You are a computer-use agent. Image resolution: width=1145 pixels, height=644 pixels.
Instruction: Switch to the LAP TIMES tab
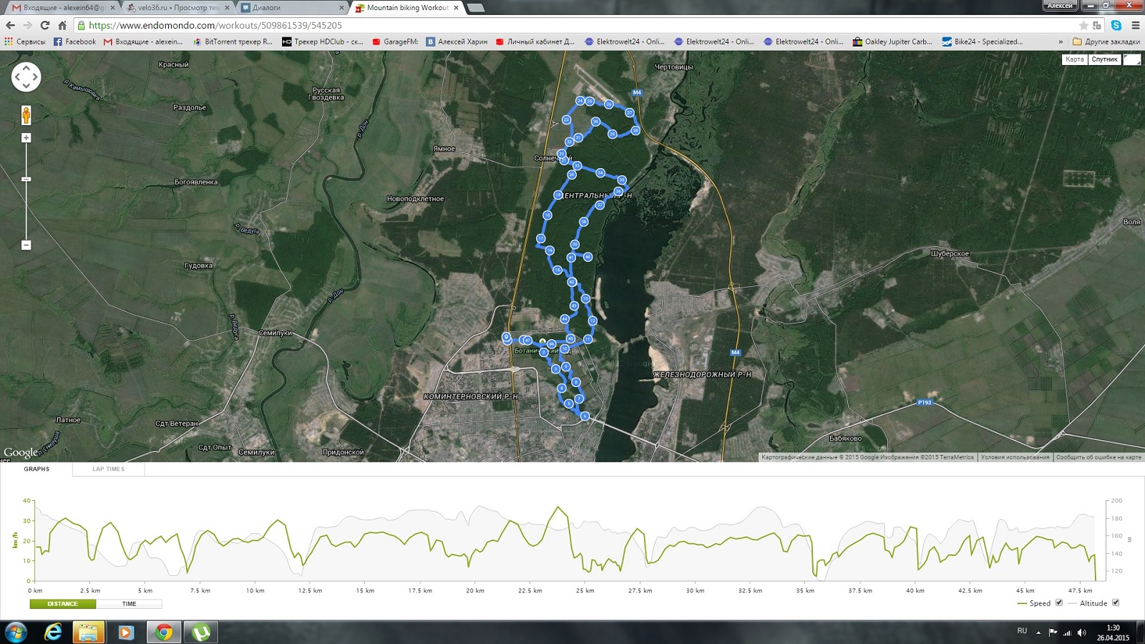coord(108,469)
